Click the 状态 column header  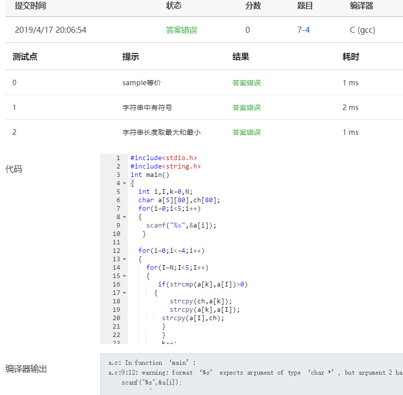174,5
